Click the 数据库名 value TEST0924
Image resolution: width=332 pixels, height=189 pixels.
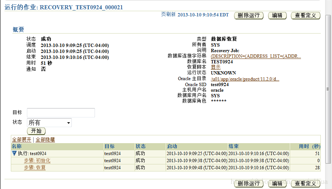pos(222,62)
